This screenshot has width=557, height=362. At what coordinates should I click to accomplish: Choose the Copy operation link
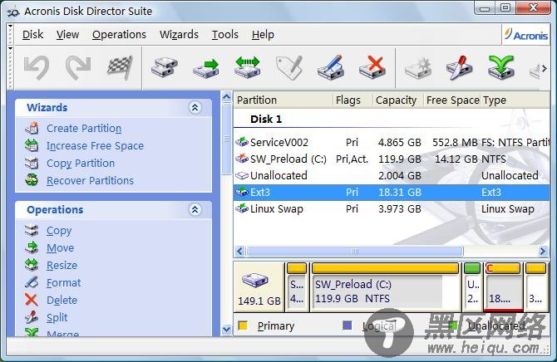(x=59, y=231)
